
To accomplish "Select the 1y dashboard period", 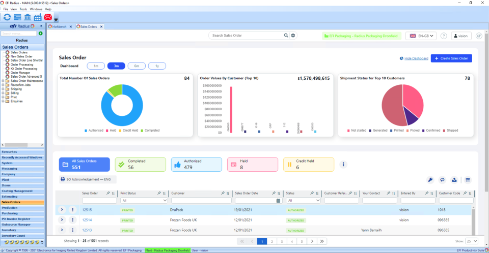I will (157, 66).
